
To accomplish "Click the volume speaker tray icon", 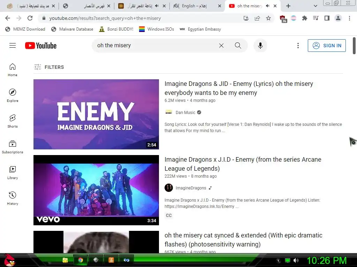I will point(296,260).
